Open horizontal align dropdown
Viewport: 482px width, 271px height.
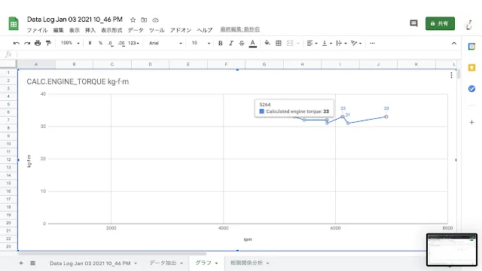coord(312,44)
